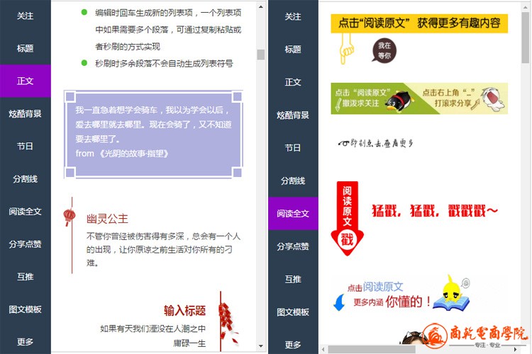Open 分割线 in the right sidebar
The image size is (532, 354).
pos(293,180)
